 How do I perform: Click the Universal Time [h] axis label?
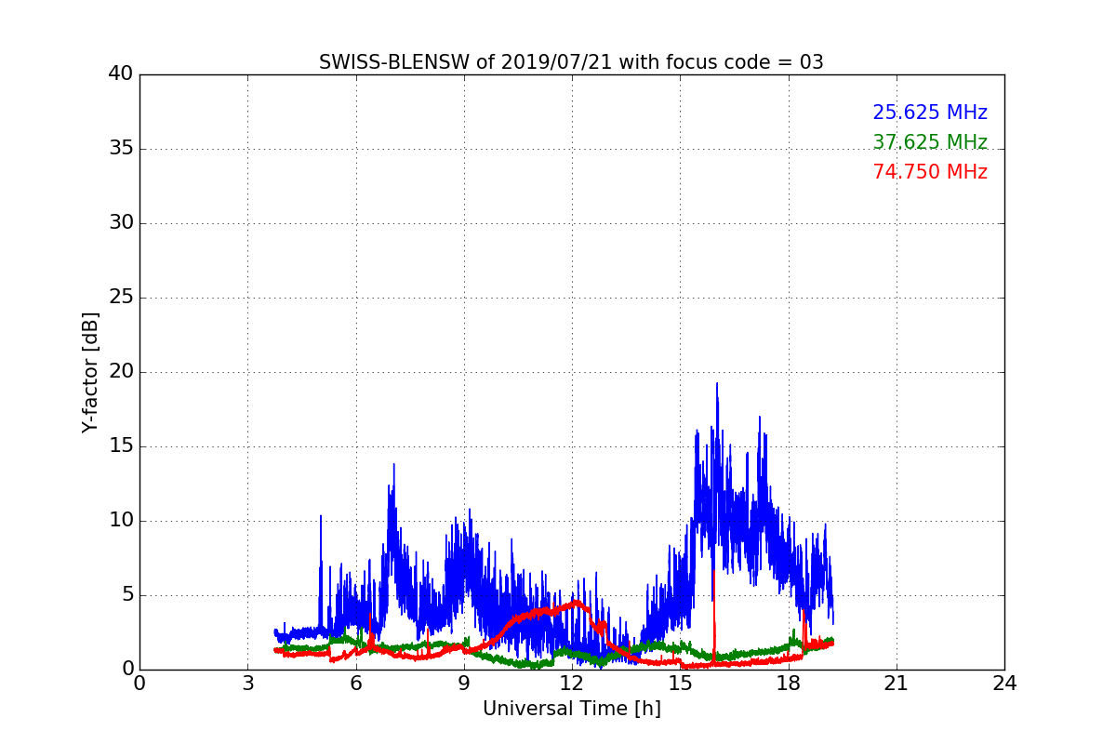571,709
